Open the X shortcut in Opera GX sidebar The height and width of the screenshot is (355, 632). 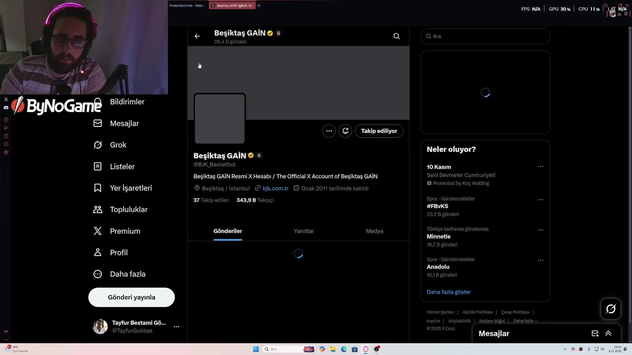[x=6, y=99]
